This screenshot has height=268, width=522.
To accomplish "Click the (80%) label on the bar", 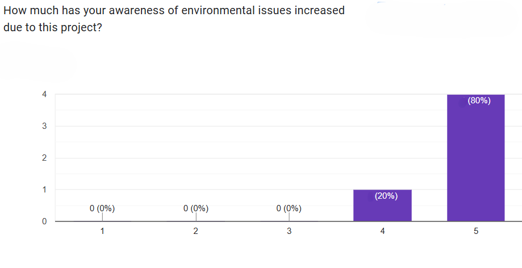I will click(479, 101).
